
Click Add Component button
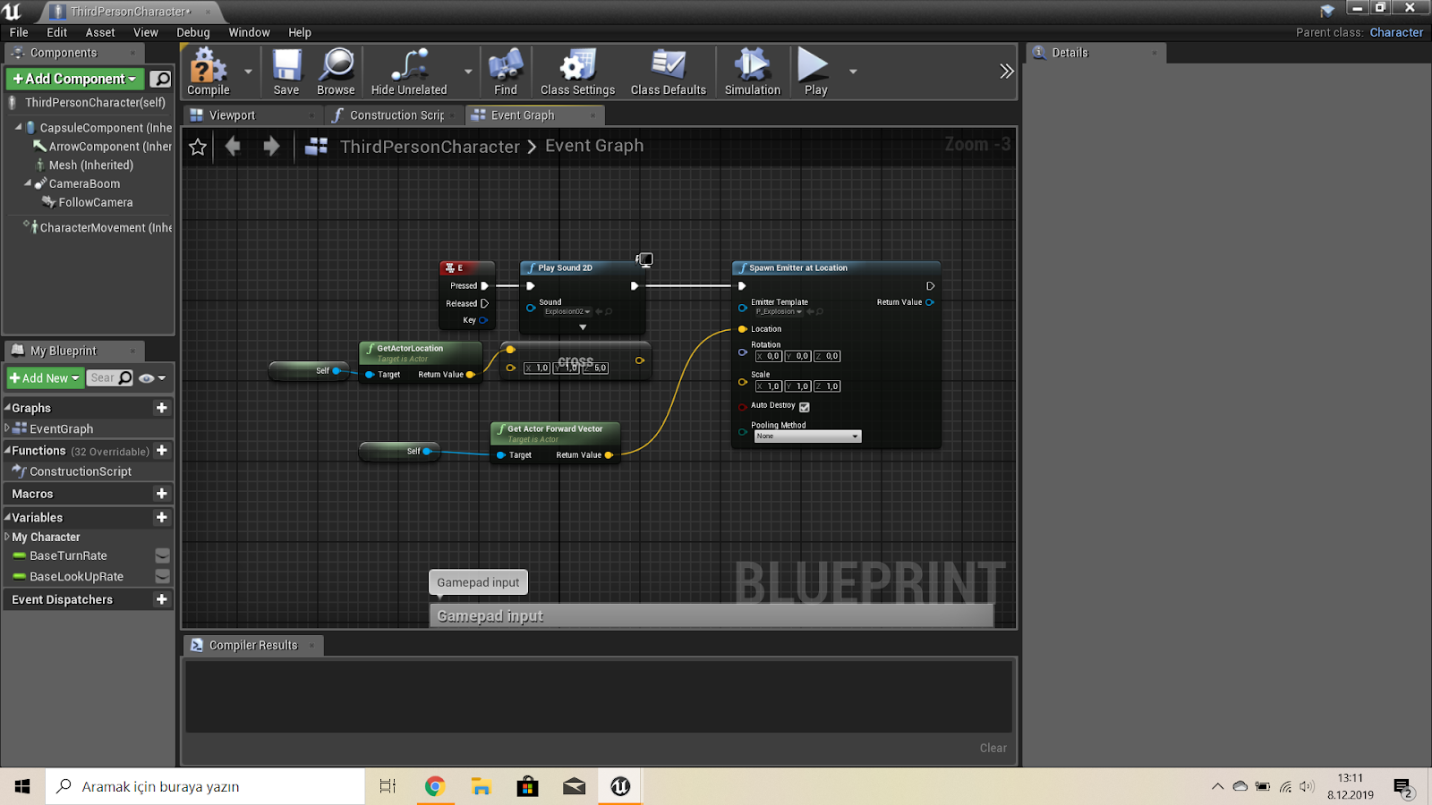click(75, 79)
